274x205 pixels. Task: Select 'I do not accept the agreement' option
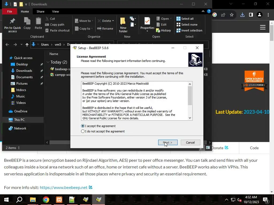pos(83,131)
